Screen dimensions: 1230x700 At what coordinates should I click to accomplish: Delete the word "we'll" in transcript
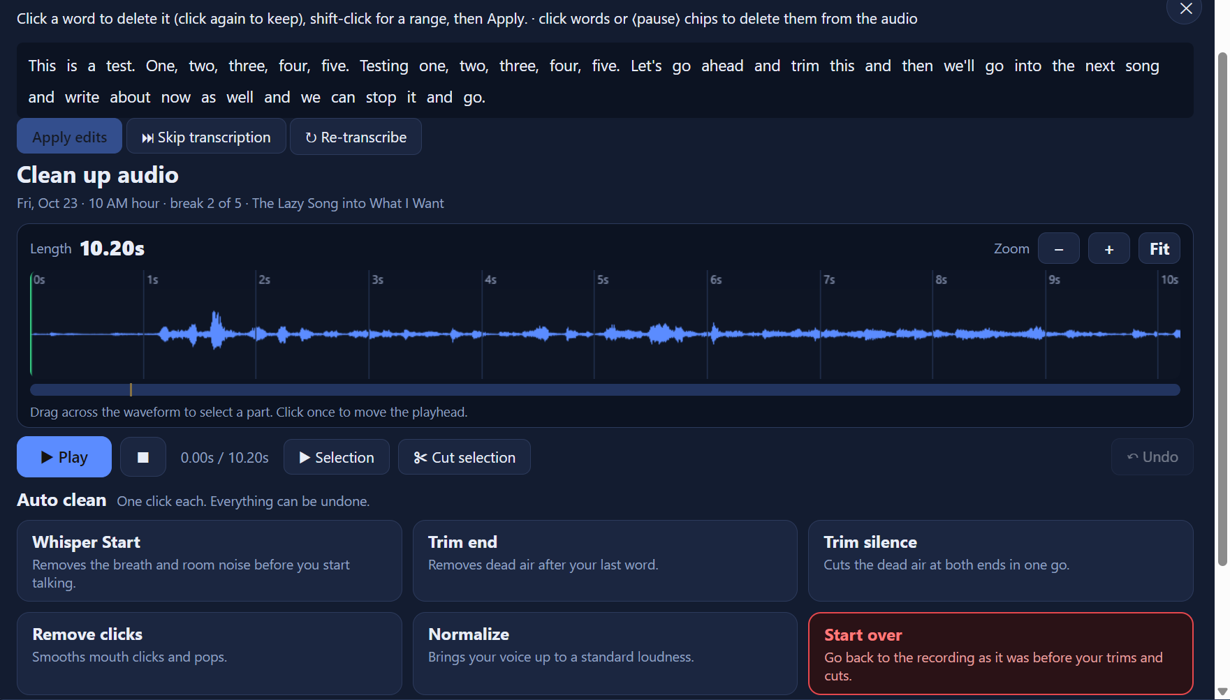959,66
